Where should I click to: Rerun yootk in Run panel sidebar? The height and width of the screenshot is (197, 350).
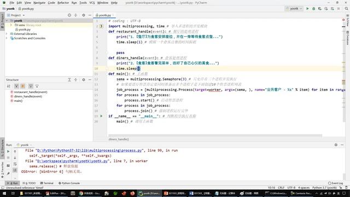pyautogui.click(x=8, y=152)
